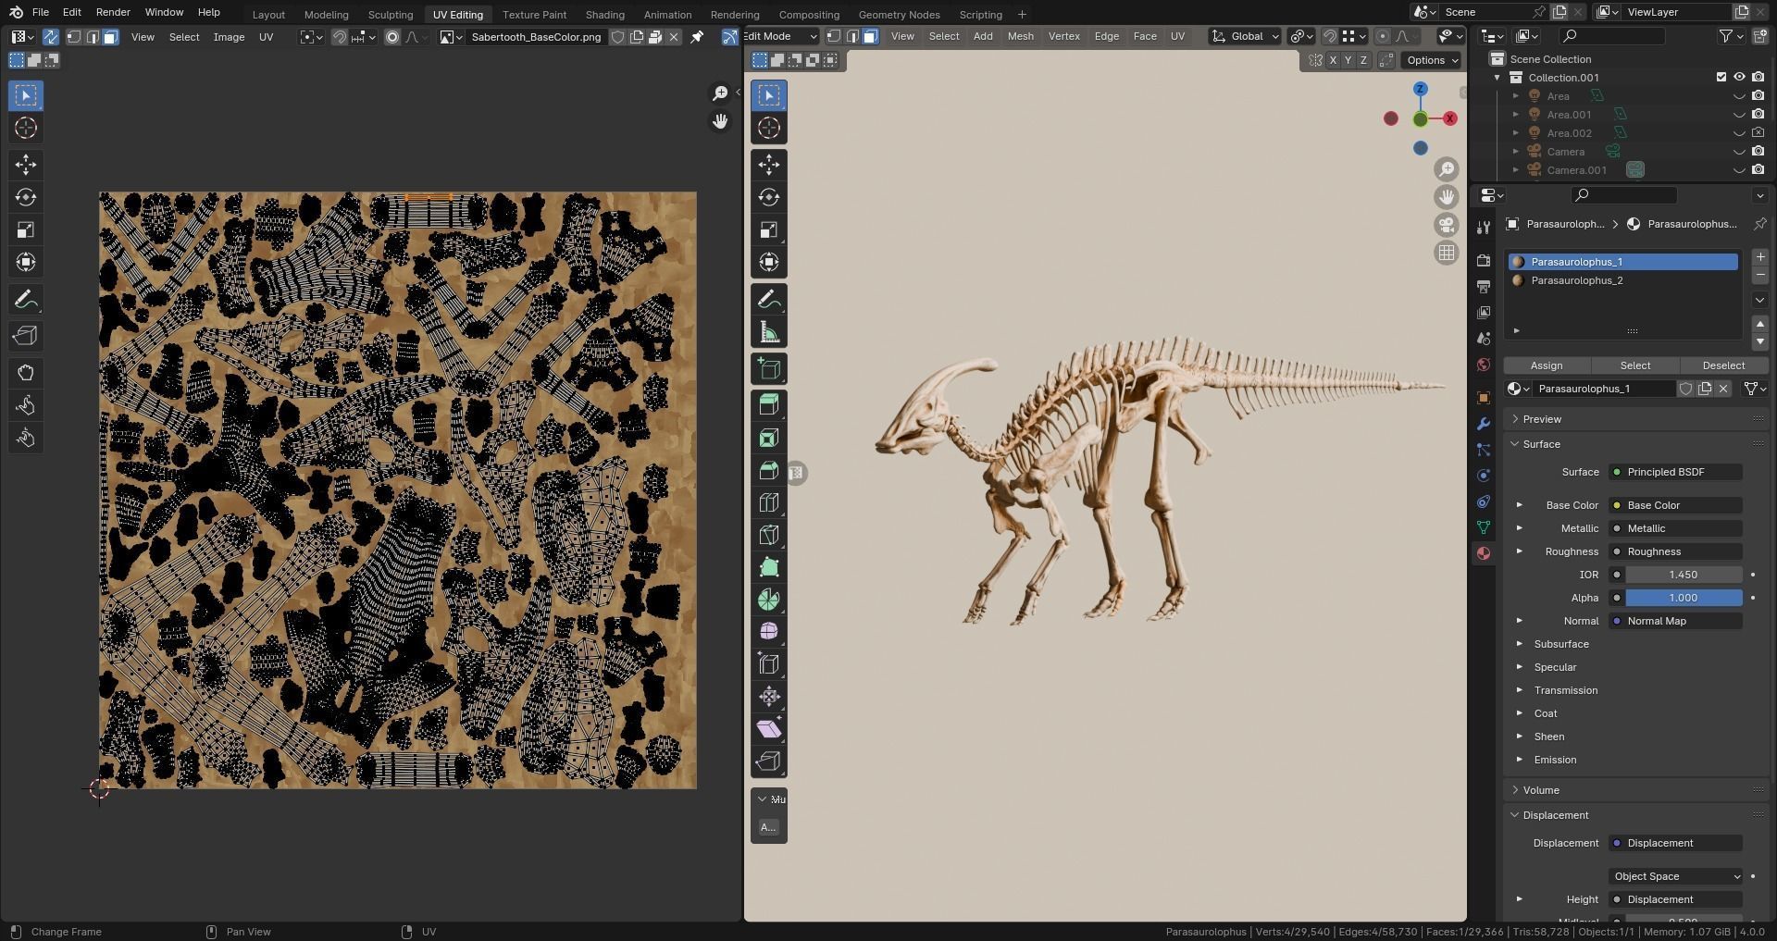This screenshot has height=941, width=1777.
Task: Adjust the IOR value field
Action: tap(1684, 575)
